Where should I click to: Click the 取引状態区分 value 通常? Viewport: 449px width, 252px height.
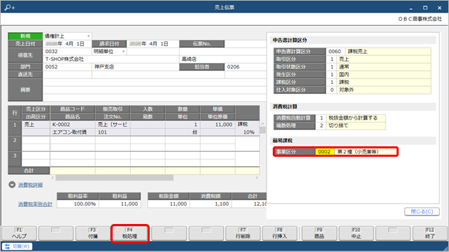(x=384, y=66)
